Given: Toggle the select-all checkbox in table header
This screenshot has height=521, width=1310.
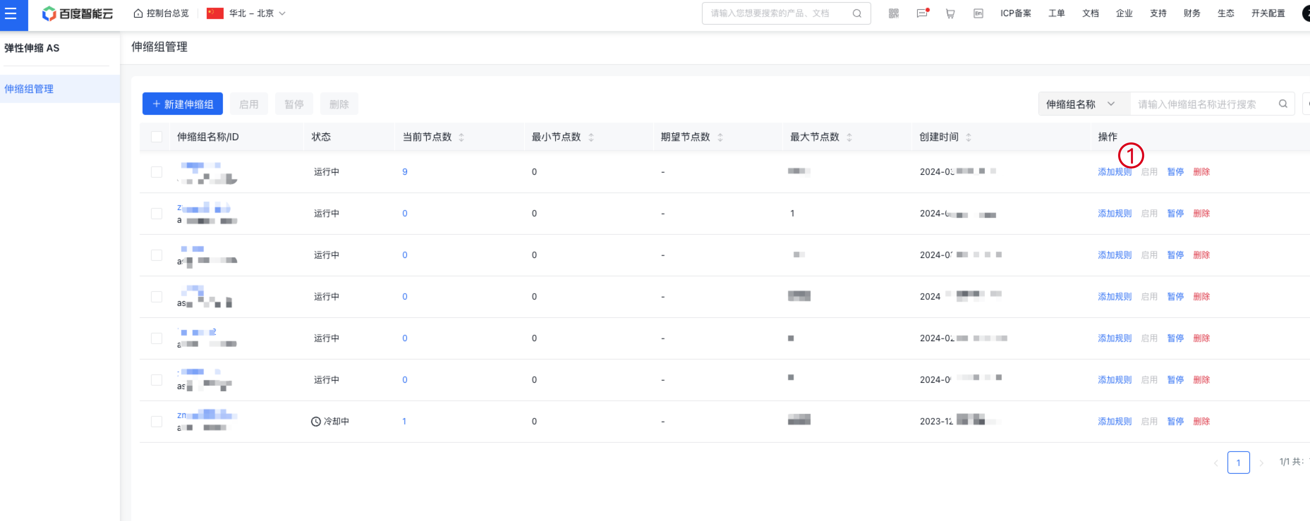Looking at the screenshot, I should click(157, 137).
